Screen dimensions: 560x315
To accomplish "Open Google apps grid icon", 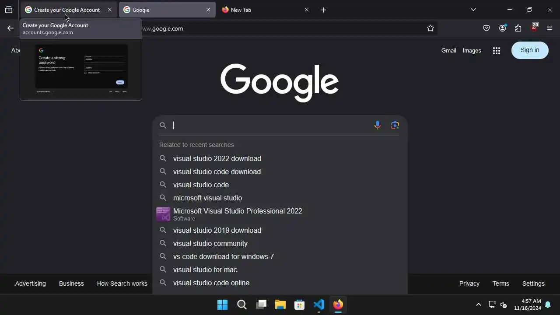I will [x=496, y=51].
